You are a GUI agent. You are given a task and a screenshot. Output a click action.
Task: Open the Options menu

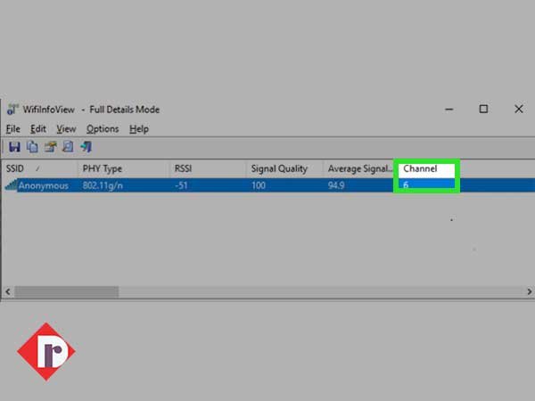pos(103,129)
